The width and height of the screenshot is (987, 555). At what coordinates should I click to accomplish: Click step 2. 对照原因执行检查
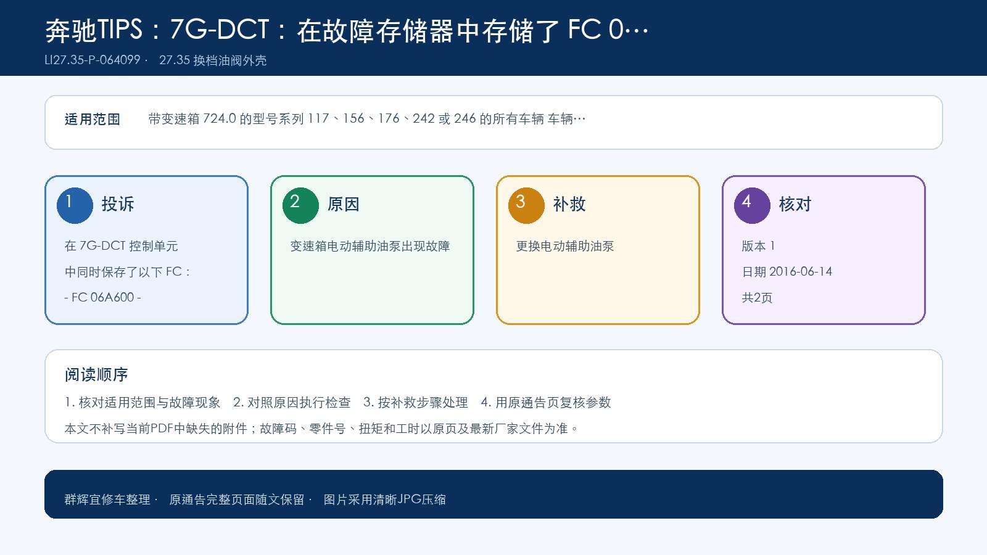(292, 403)
